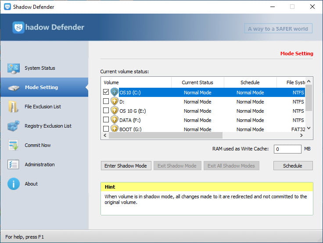323x243 pixels.
Task: Click Enter Shadow Mode button
Action: pos(126,165)
